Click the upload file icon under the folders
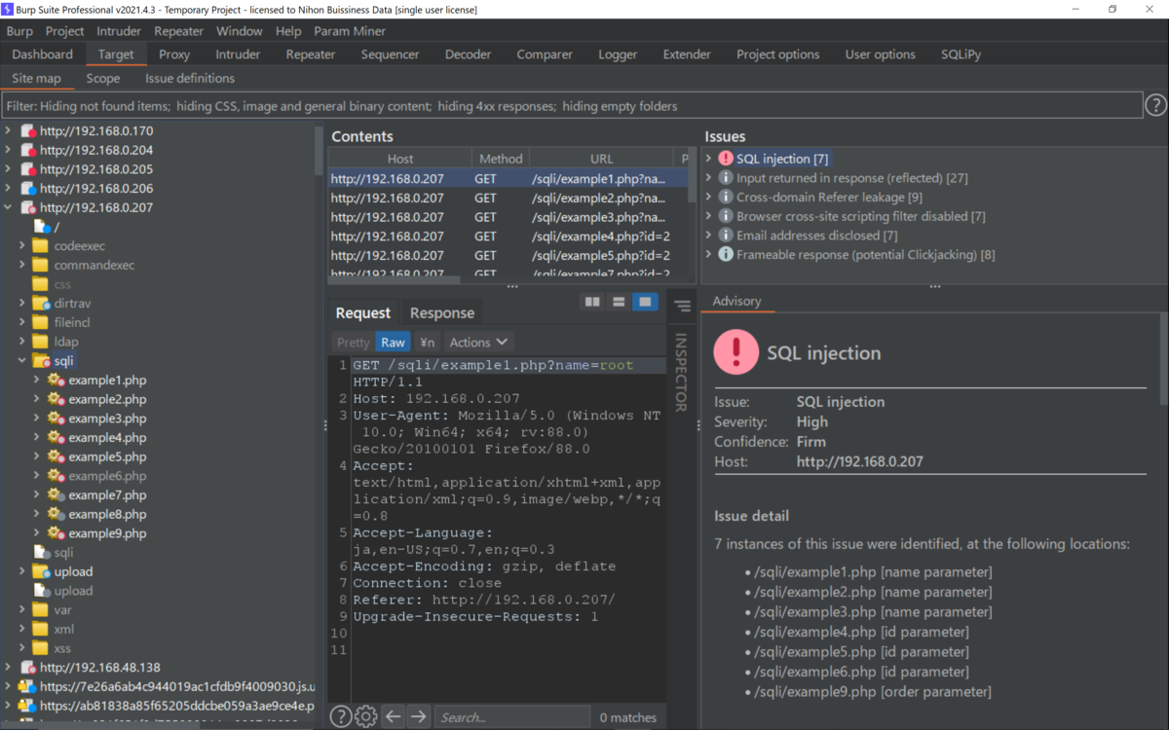The image size is (1169, 730). tap(41, 591)
